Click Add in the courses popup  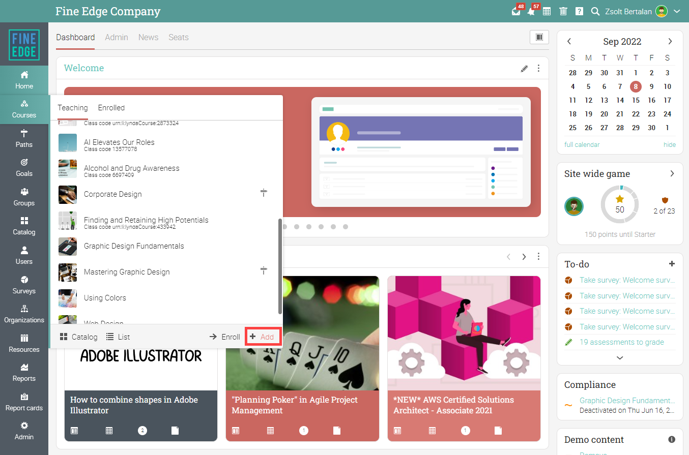pyautogui.click(x=263, y=337)
